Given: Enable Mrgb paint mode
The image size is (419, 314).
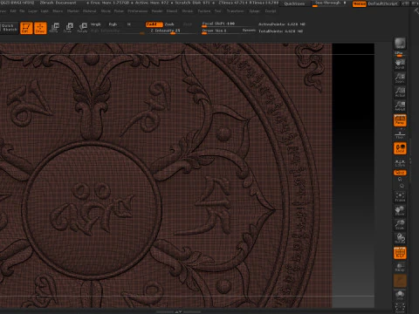Looking at the screenshot, I should pos(96,24).
